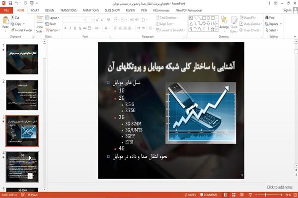Open Shape Effects dropdown
Image resolution: width=298 pixels, height=198 pixels.
tap(250, 30)
